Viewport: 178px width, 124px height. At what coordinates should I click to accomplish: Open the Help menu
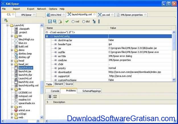pyautogui.click(x=62, y=9)
